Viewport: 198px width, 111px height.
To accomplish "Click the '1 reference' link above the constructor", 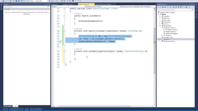I will tap(78, 14).
